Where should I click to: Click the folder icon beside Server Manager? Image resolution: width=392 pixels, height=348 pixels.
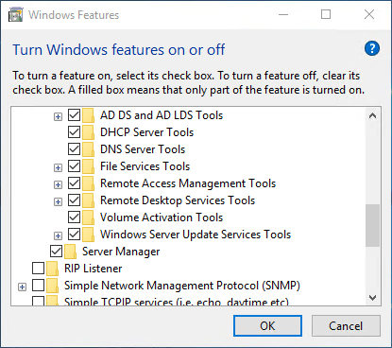tap(71, 252)
